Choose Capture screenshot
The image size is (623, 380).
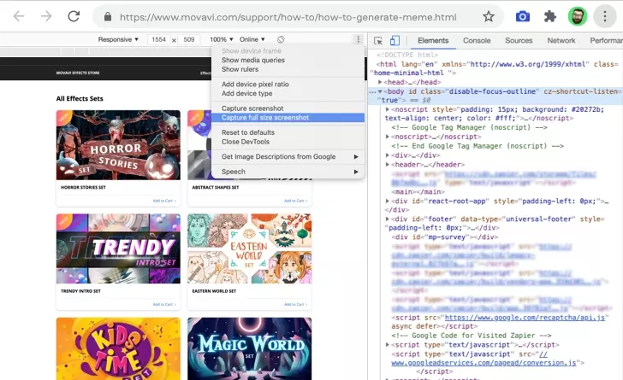pos(288,108)
